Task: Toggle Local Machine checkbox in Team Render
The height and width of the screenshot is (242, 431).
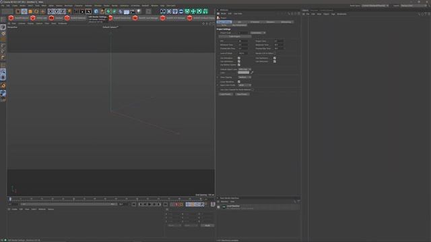Action: click(218, 207)
